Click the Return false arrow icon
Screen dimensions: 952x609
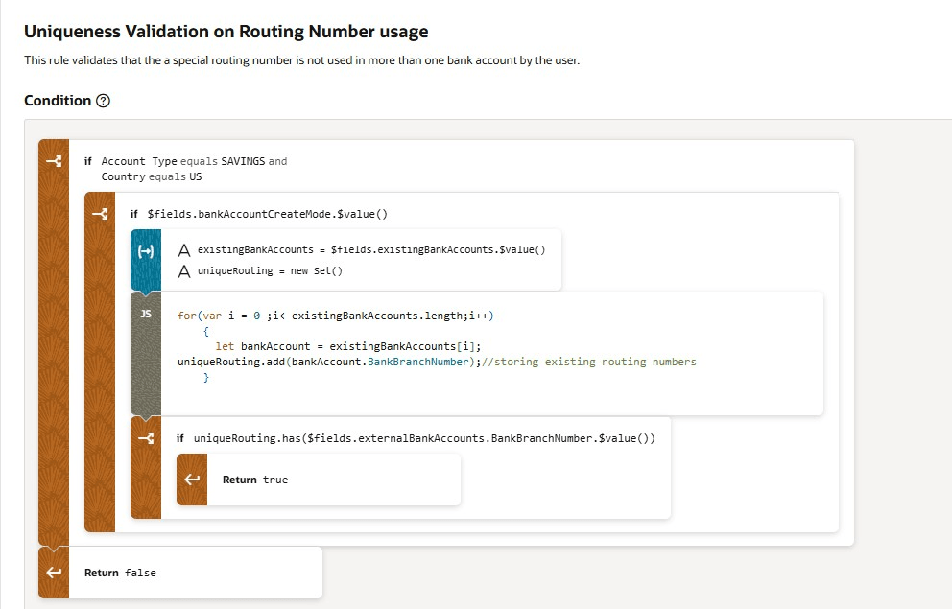click(54, 573)
